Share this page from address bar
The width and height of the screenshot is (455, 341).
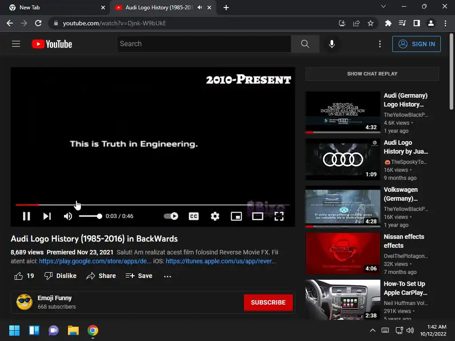click(x=356, y=23)
